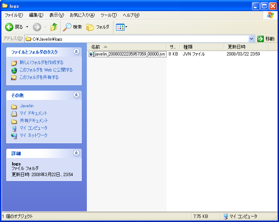
Task: Click the Windows flag logo
Action: pos(270,15)
